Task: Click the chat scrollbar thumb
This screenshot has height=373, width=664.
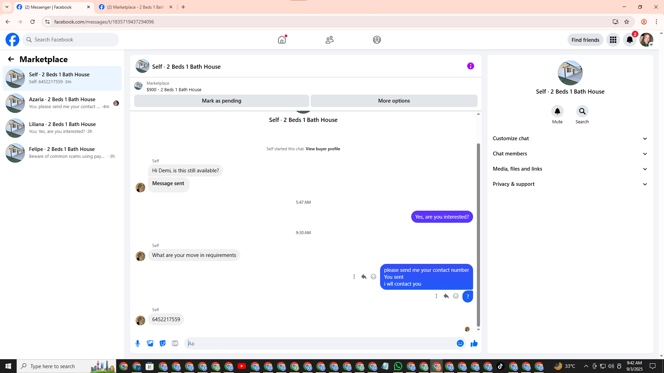Action: coord(478,235)
